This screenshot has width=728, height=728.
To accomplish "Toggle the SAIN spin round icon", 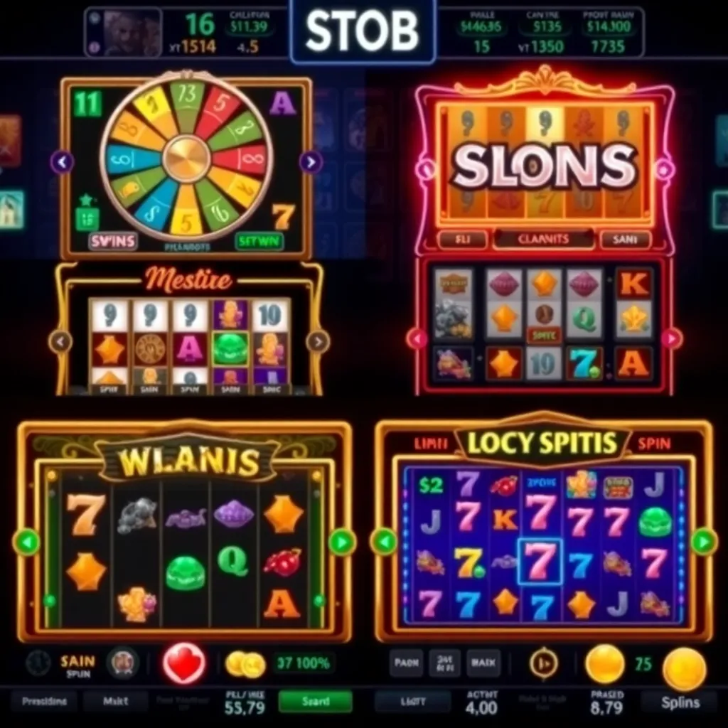I will [x=38, y=663].
